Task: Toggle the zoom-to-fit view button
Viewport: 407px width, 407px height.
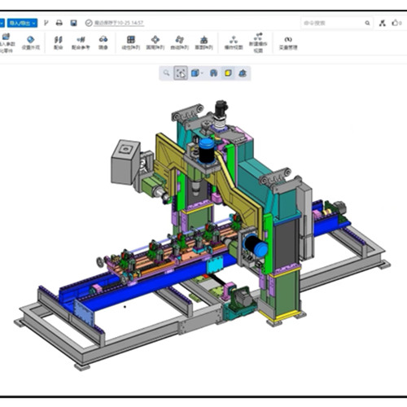Action: [x=181, y=73]
